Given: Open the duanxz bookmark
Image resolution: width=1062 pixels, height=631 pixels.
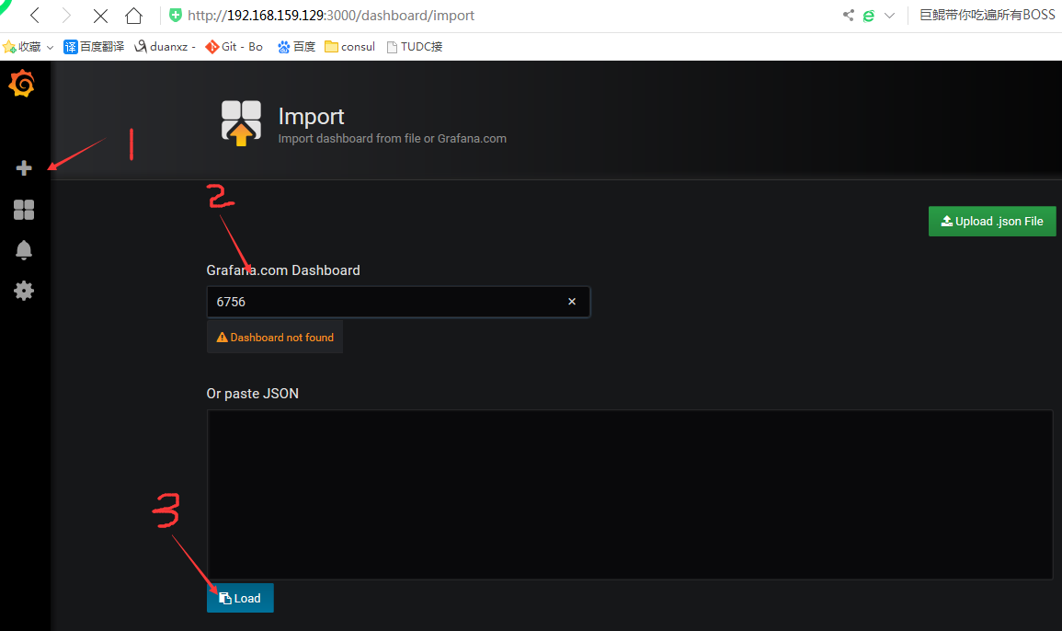Looking at the screenshot, I should point(165,47).
